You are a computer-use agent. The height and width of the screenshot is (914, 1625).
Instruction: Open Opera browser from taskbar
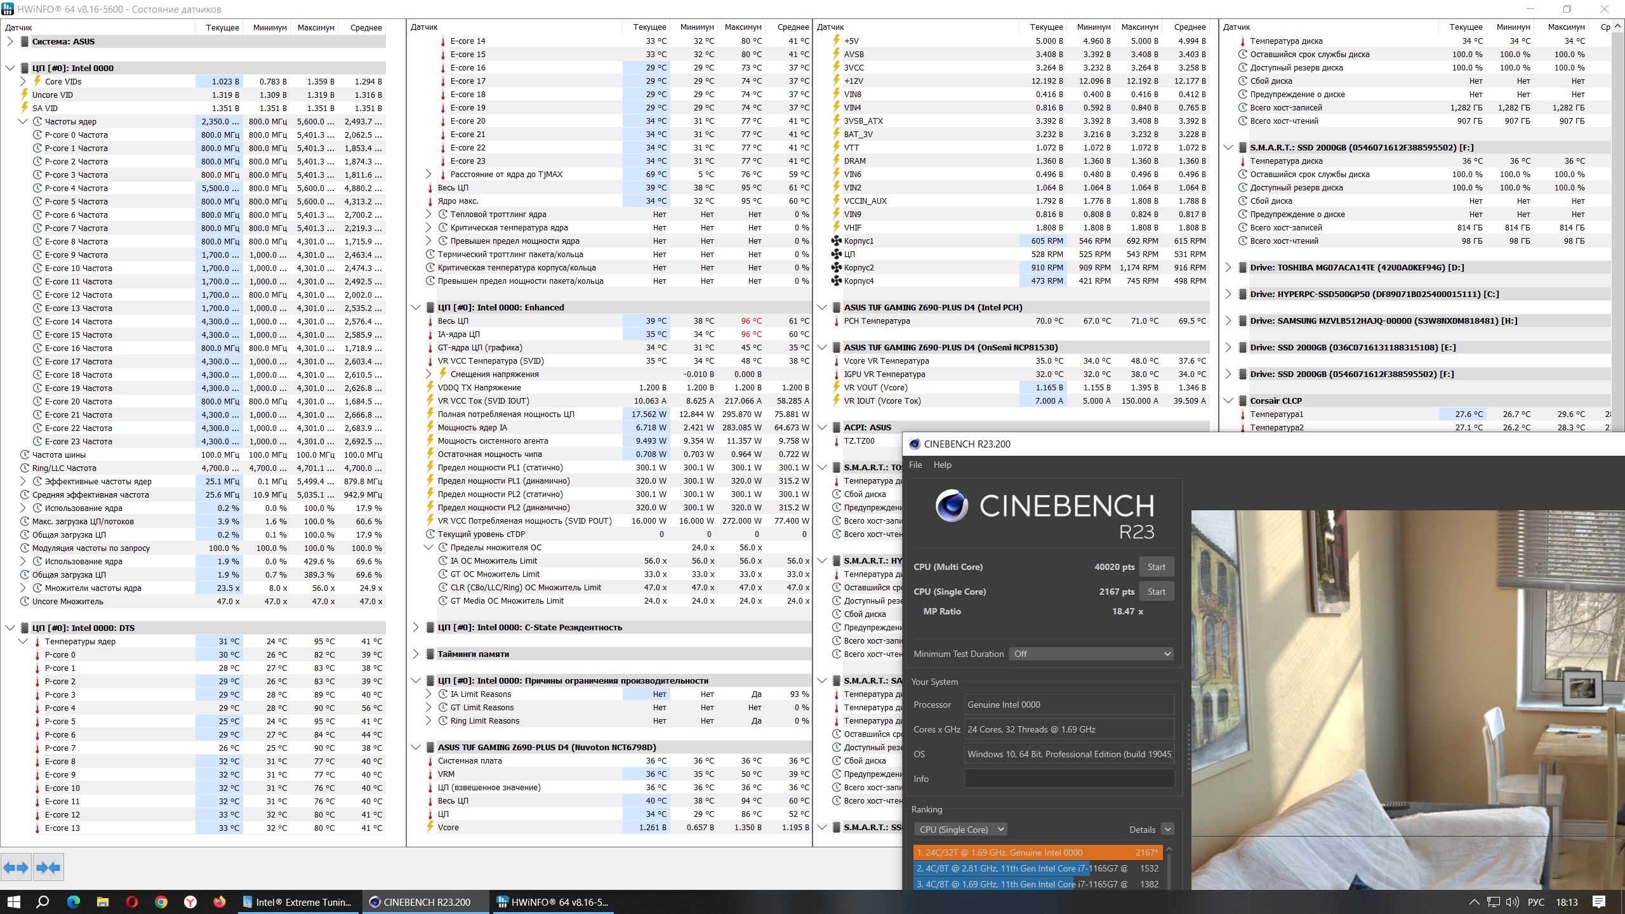(132, 902)
